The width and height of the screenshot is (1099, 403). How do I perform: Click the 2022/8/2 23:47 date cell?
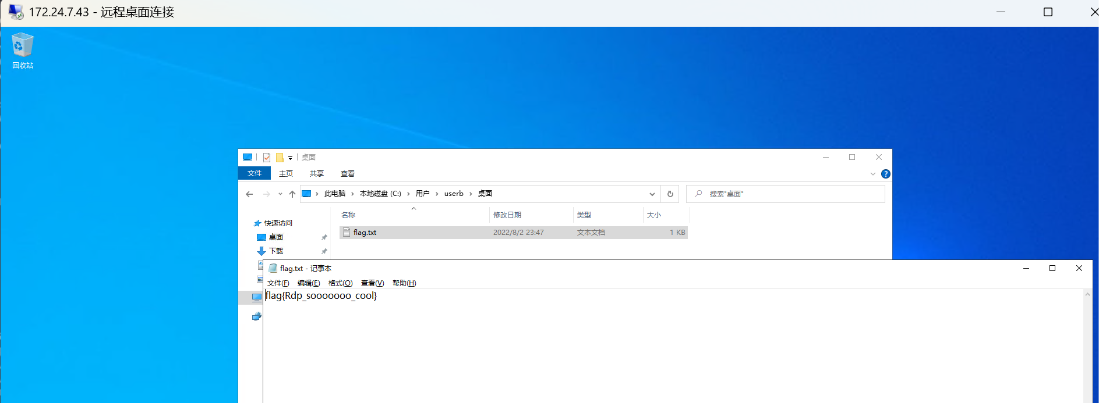pyautogui.click(x=518, y=233)
